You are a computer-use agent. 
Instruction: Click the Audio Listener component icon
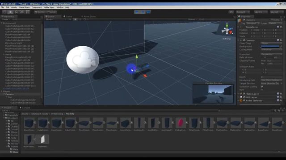[x=241, y=100]
